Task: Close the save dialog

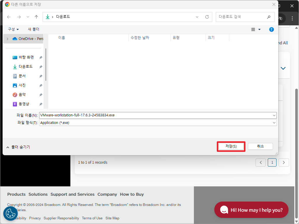Action: pos(274,4)
